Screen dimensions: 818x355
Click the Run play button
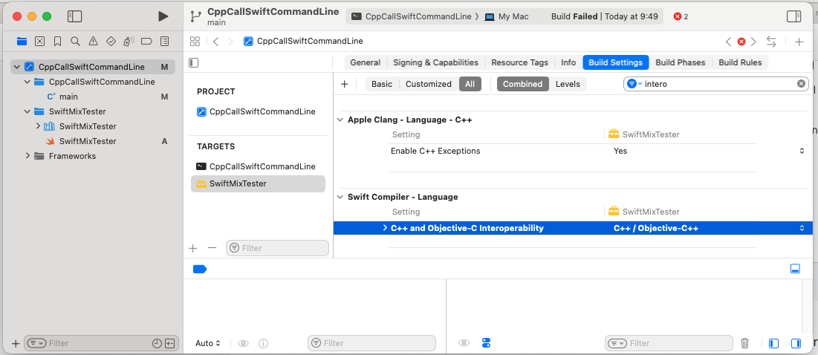click(163, 16)
